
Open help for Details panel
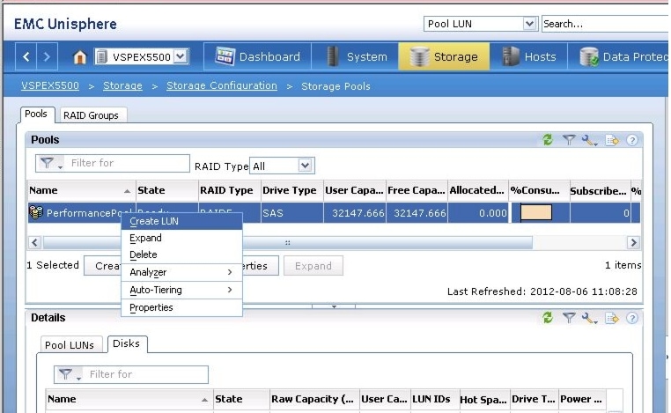632,318
